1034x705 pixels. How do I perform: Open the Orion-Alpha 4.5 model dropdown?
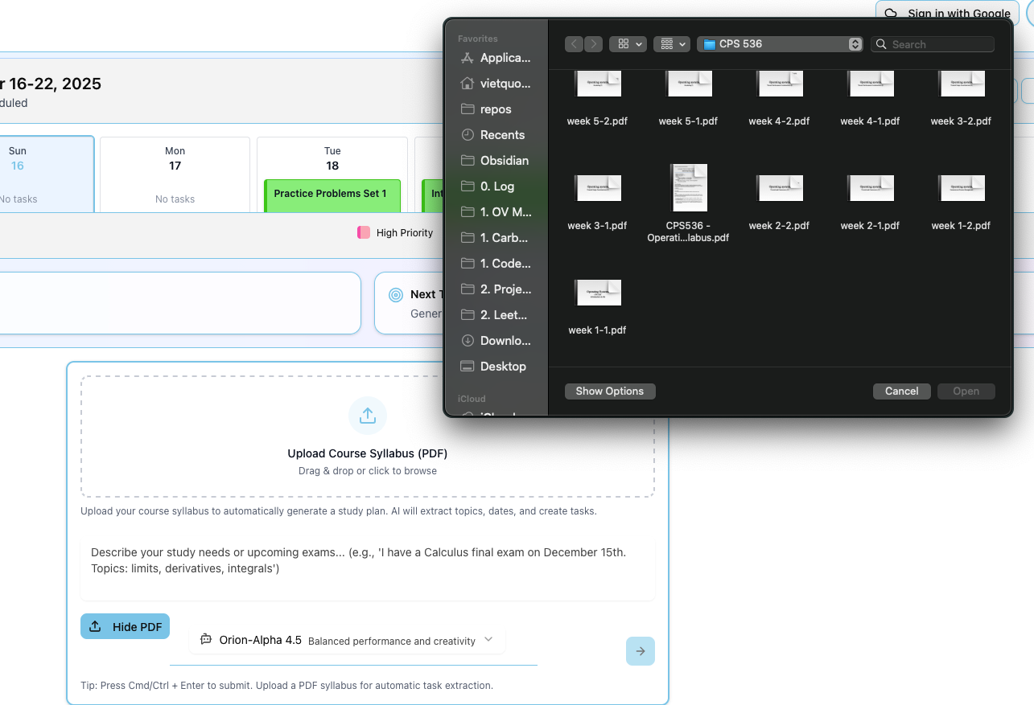point(348,641)
